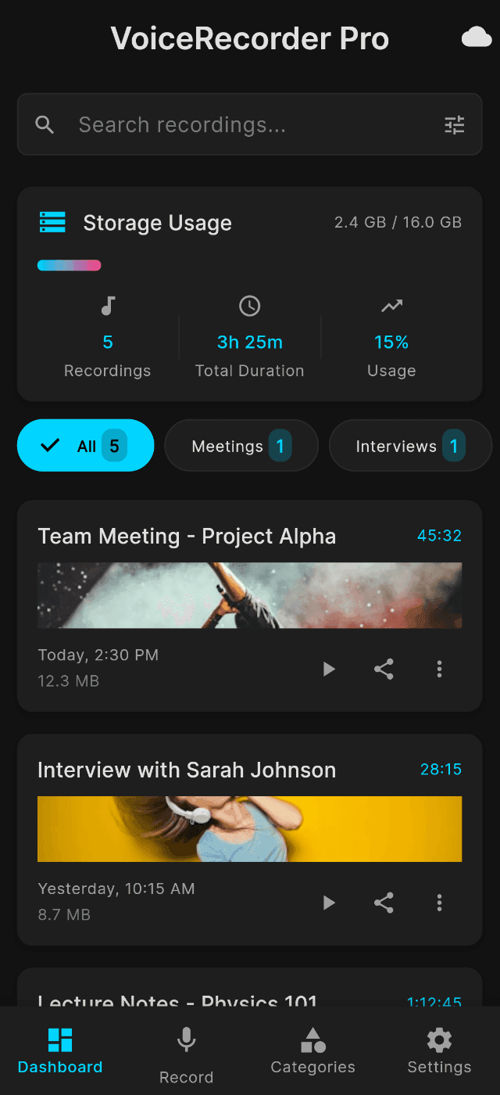Switch to the Record tab
The image size is (500, 1095).
click(x=186, y=1053)
